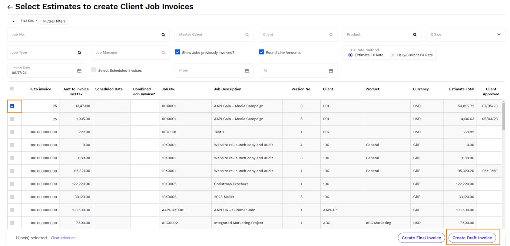510x246 pixels.
Task: Select the Estimate FX Rate radio button
Action: point(350,55)
